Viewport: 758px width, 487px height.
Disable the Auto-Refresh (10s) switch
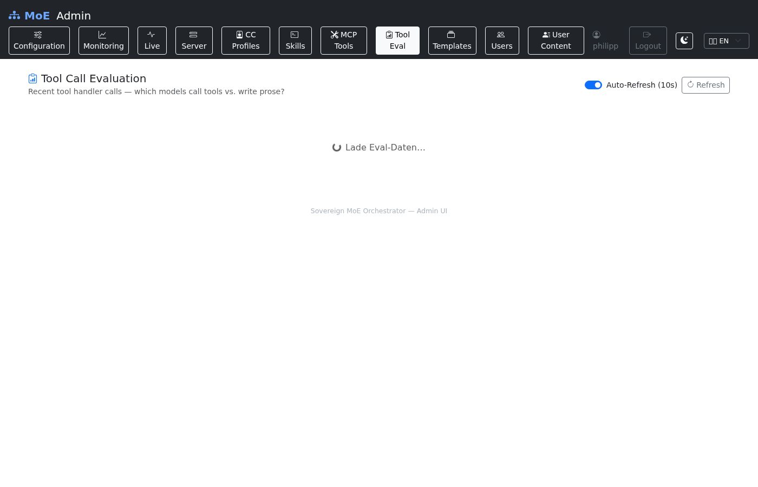593,85
